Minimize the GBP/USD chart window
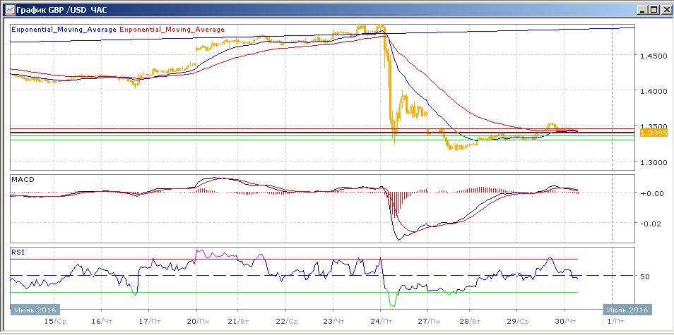The image size is (674, 335). click(642, 10)
